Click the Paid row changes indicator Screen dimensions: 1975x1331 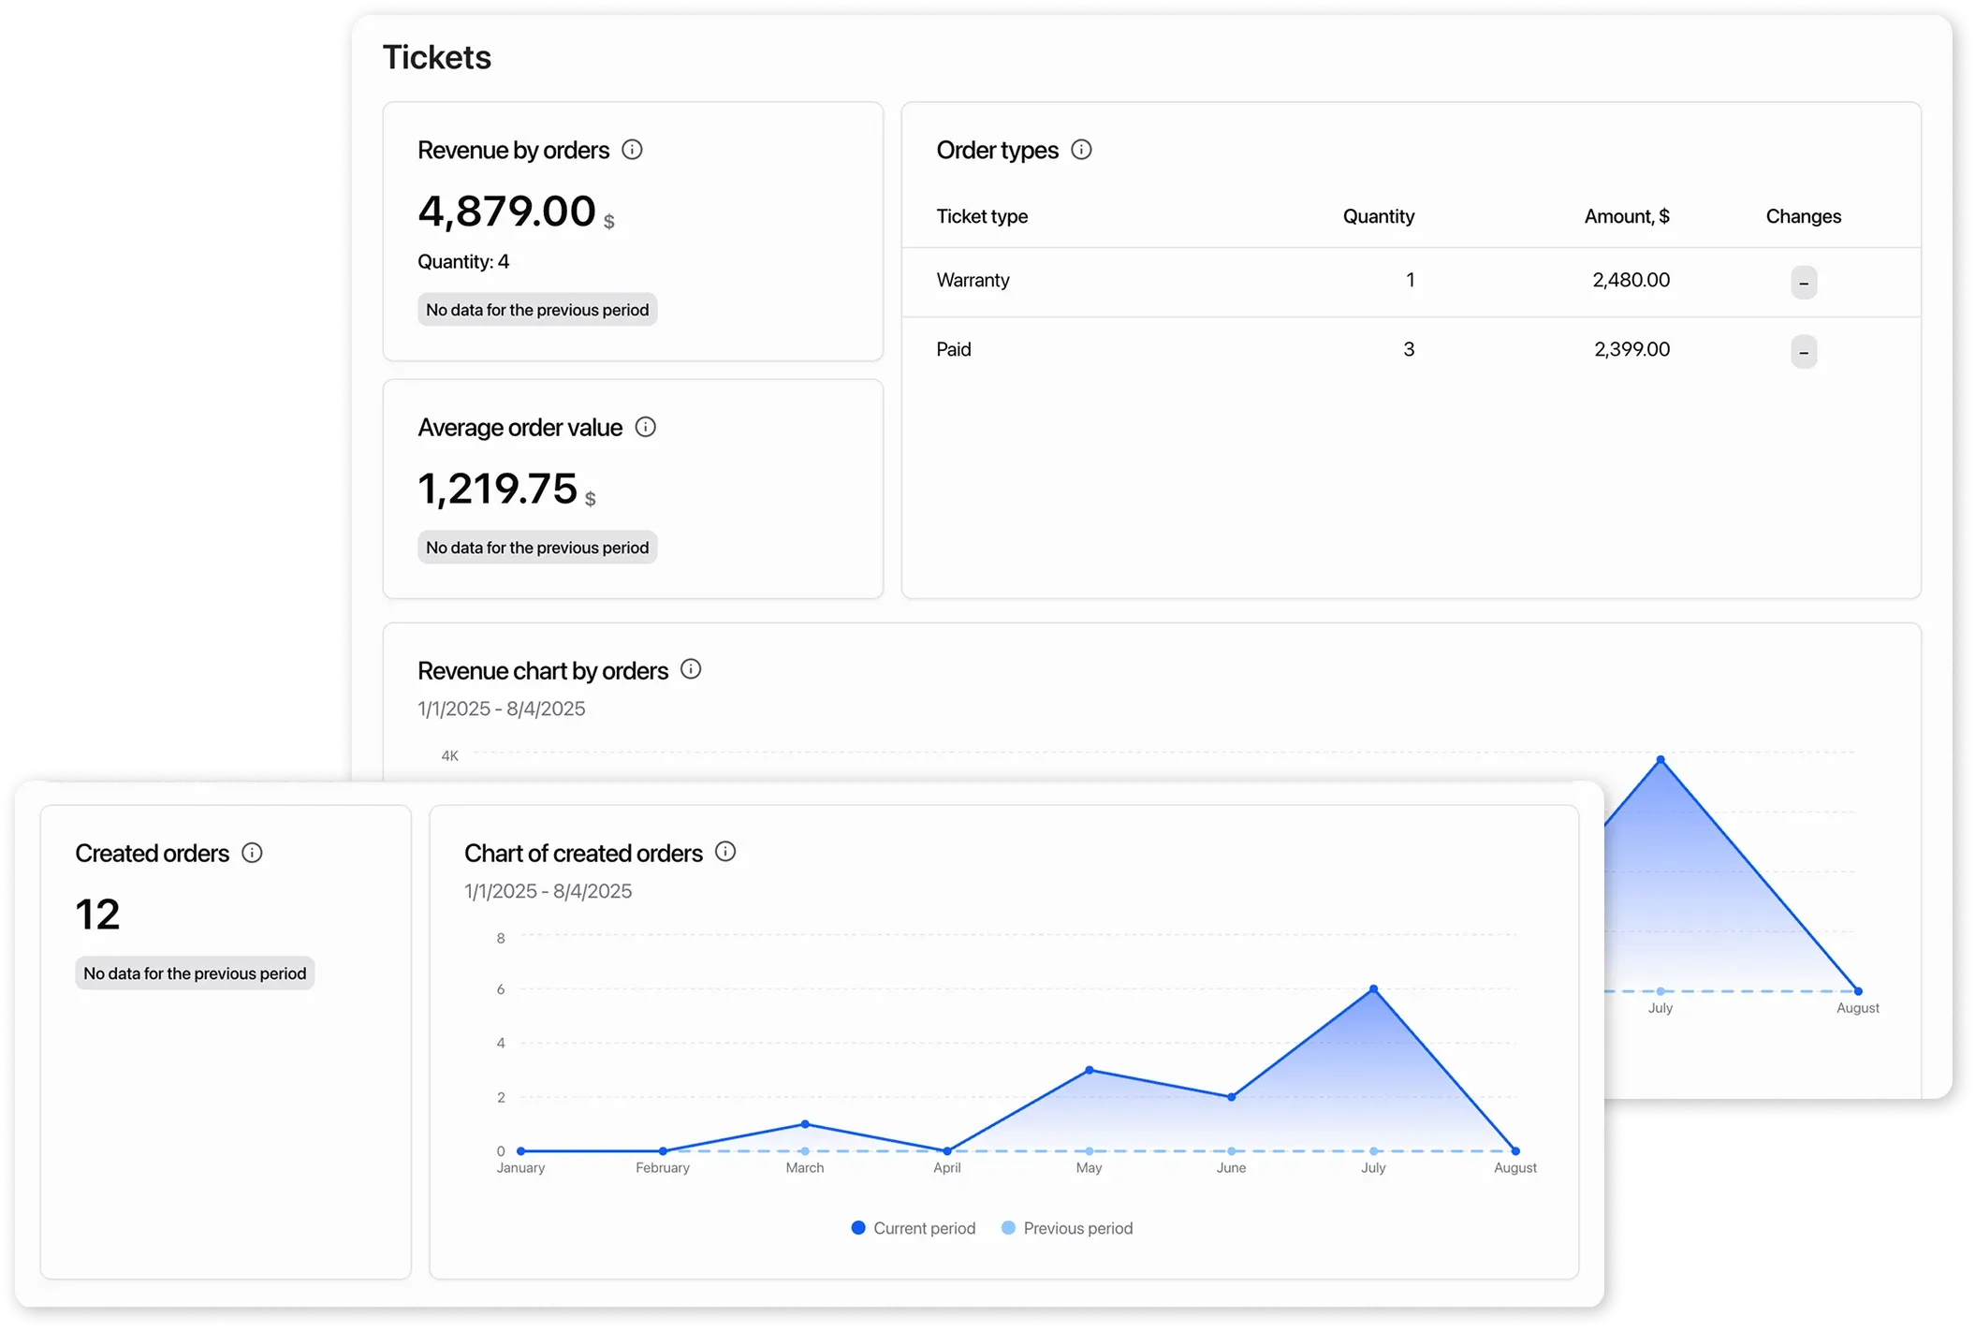click(1804, 351)
